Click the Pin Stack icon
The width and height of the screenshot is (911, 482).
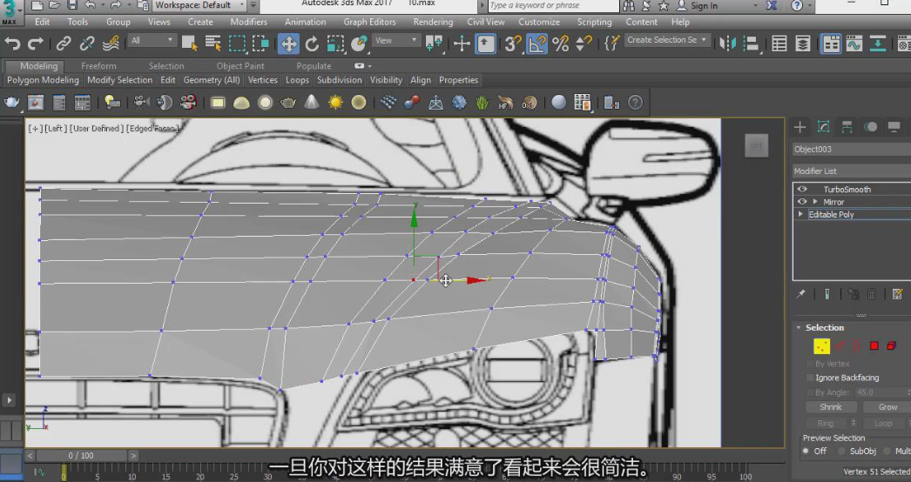[x=801, y=295]
